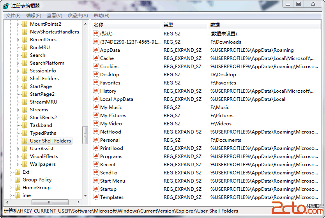Select the VisualEffects key
The image size is (325, 218).
[44, 156]
